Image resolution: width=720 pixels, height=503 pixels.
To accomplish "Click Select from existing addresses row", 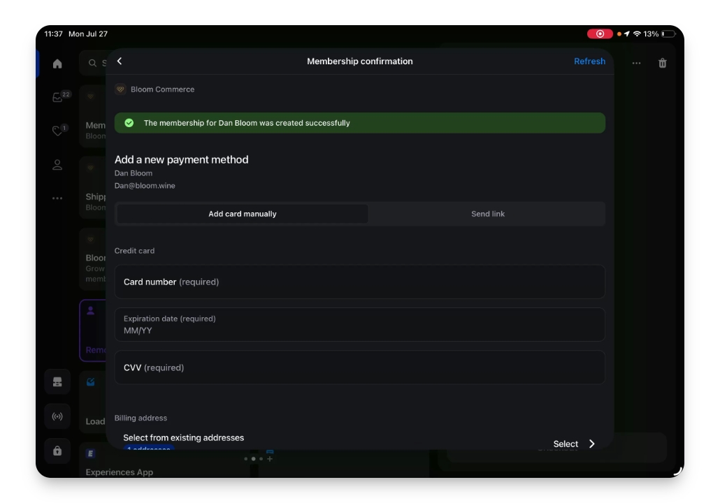I will (359, 441).
